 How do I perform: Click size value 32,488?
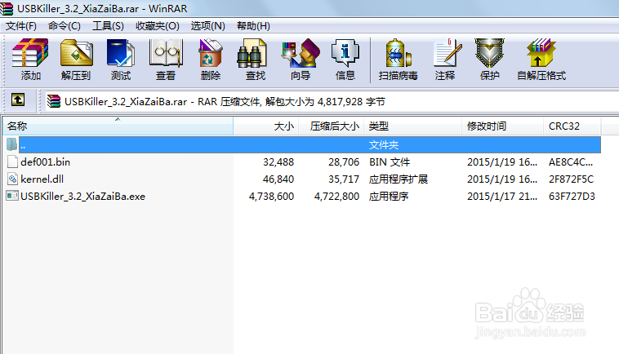coord(278,162)
